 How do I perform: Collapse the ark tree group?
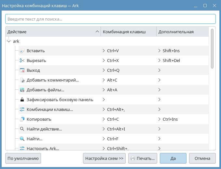click(9, 41)
